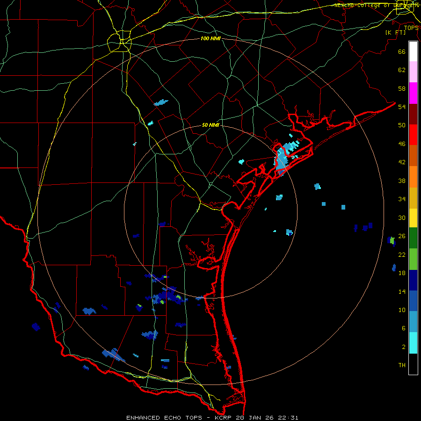Screen dimensions: 421x421
Task: Click the white swatch in the tops legend
Action: point(413,51)
